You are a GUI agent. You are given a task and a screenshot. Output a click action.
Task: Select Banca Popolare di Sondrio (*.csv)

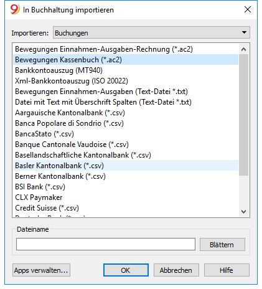[x=126, y=123]
